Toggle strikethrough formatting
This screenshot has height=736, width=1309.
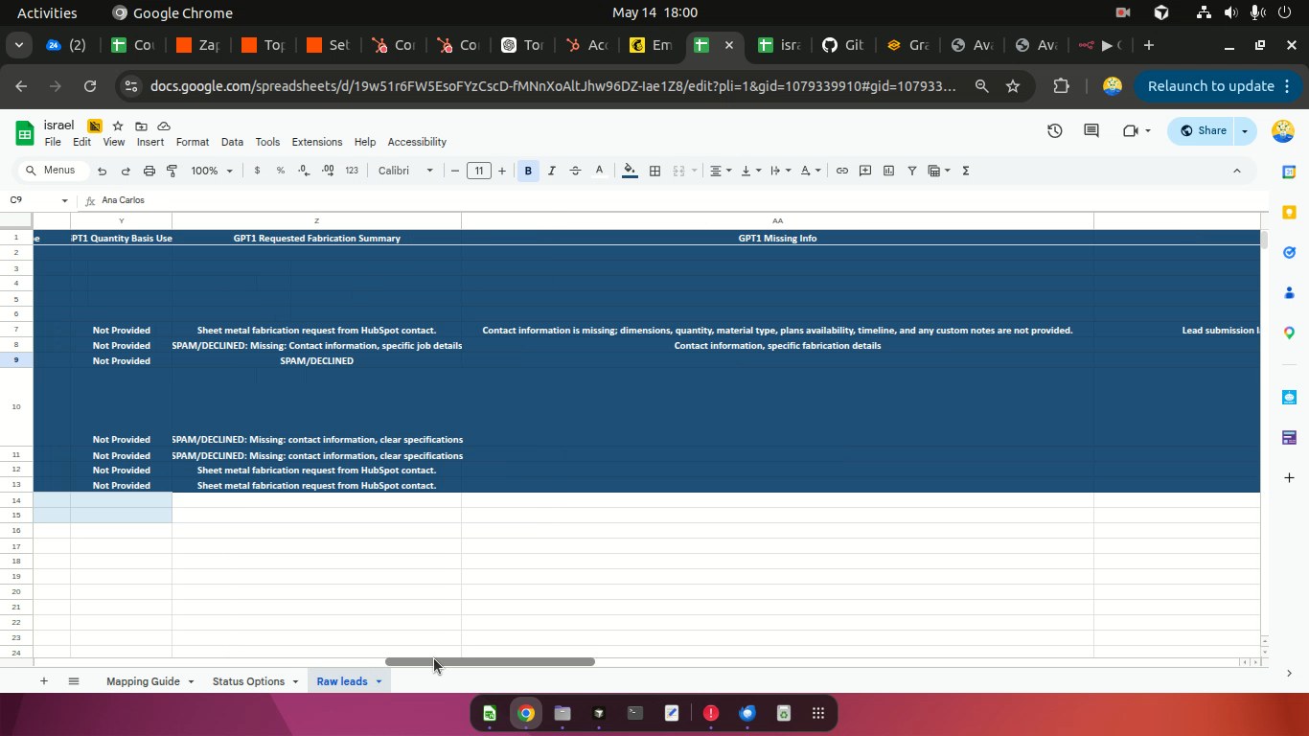575,171
